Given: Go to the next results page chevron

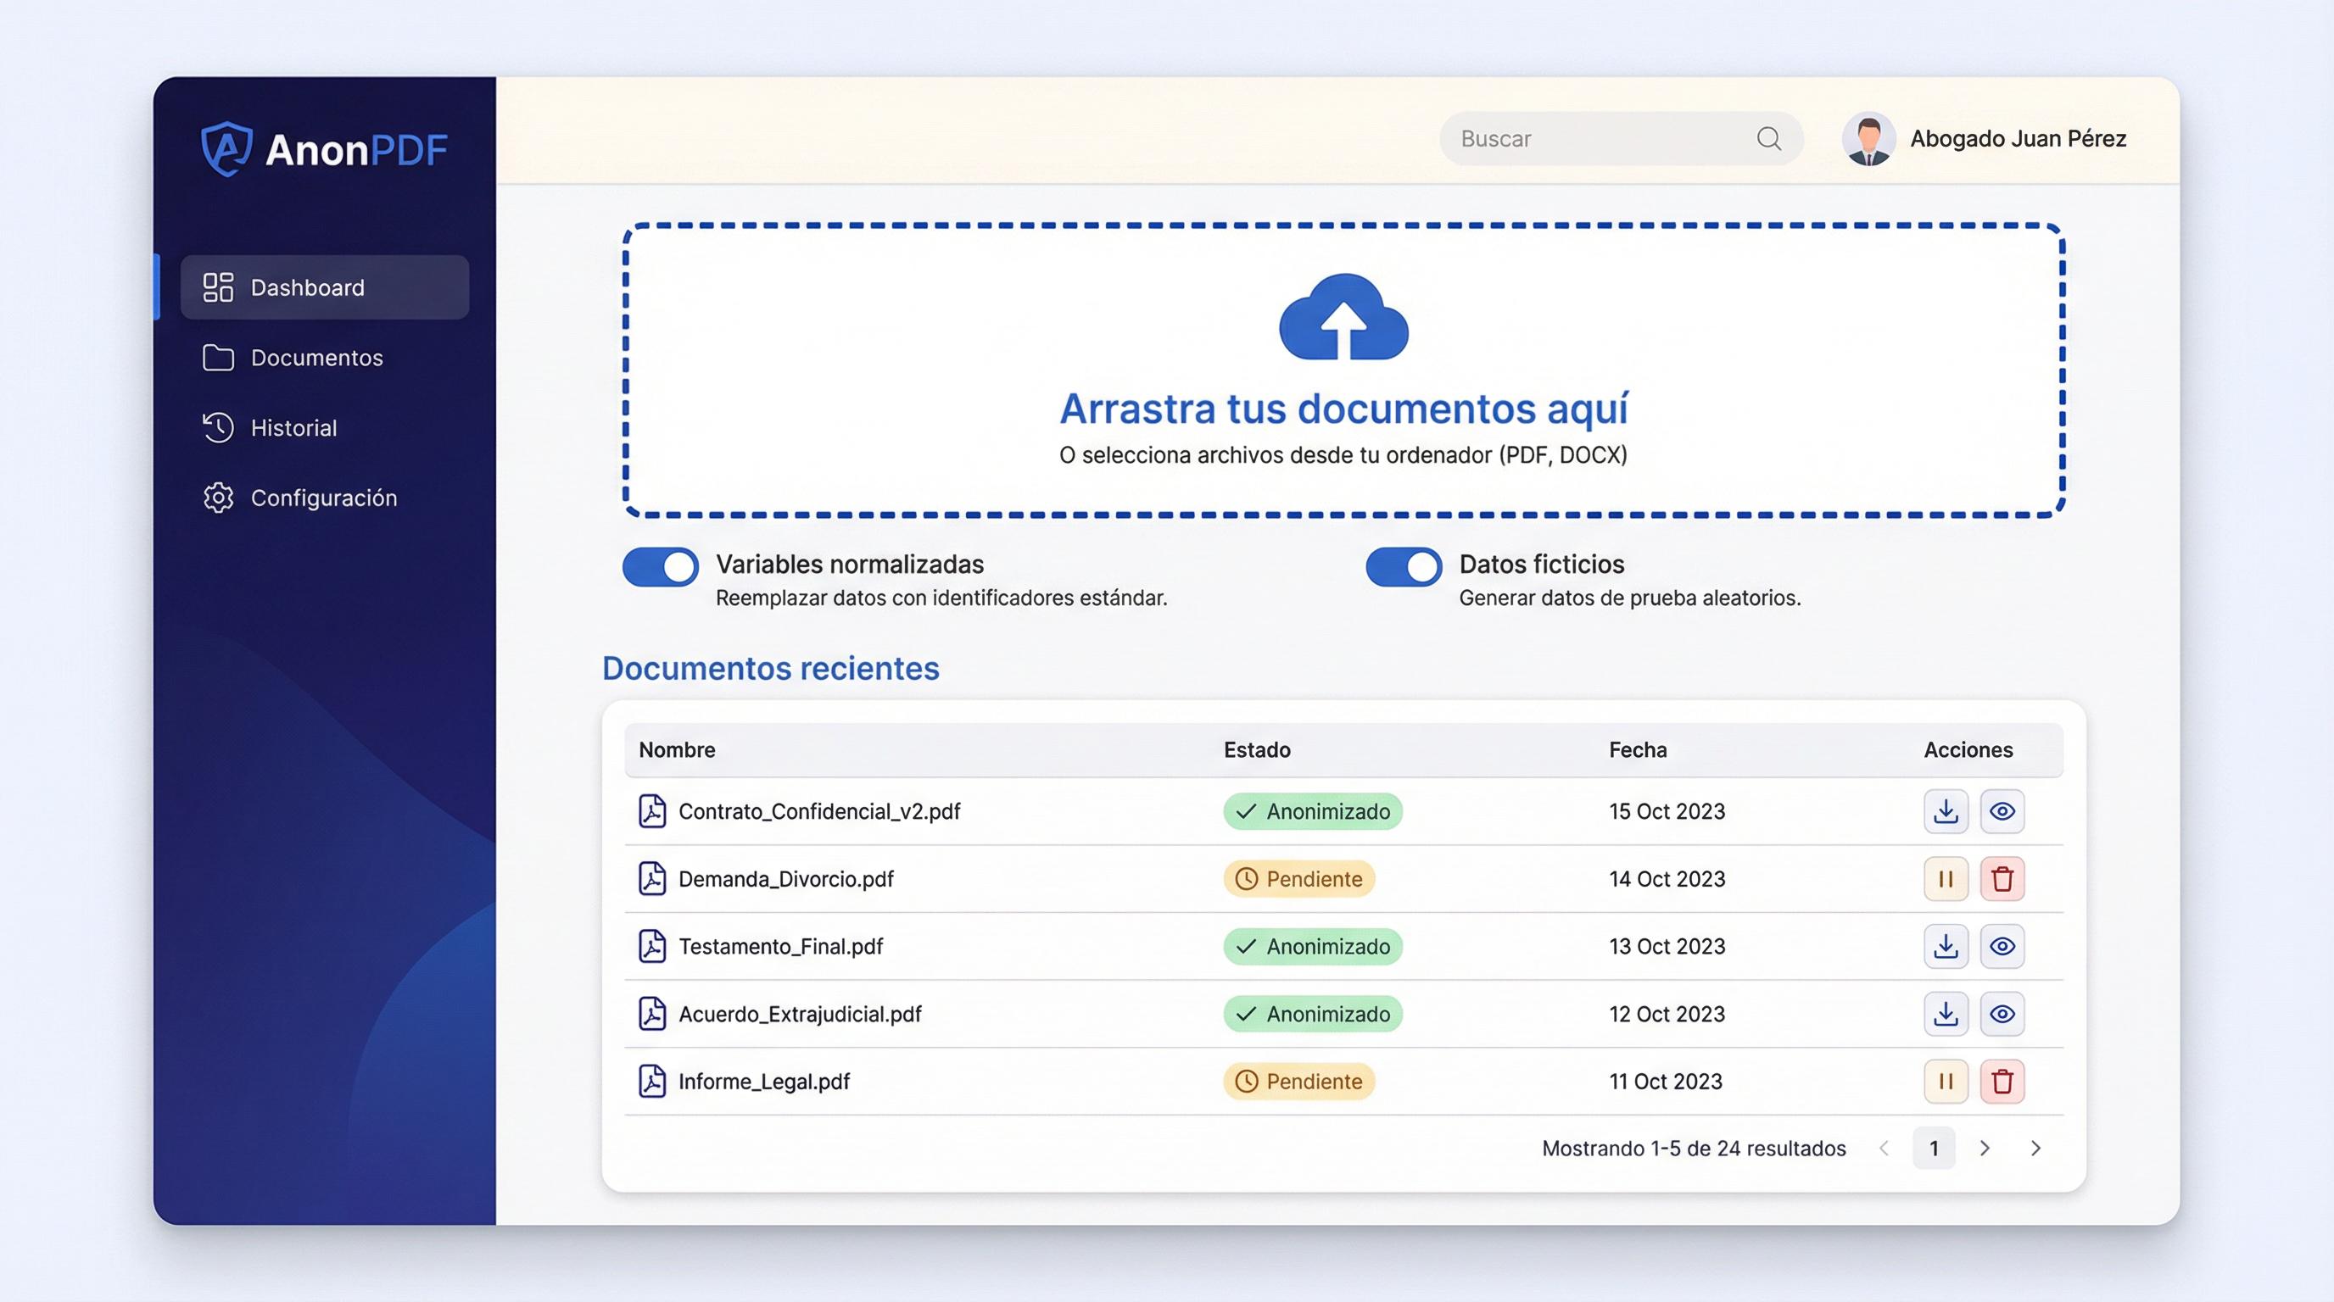Looking at the screenshot, I should click(x=1985, y=1148).
